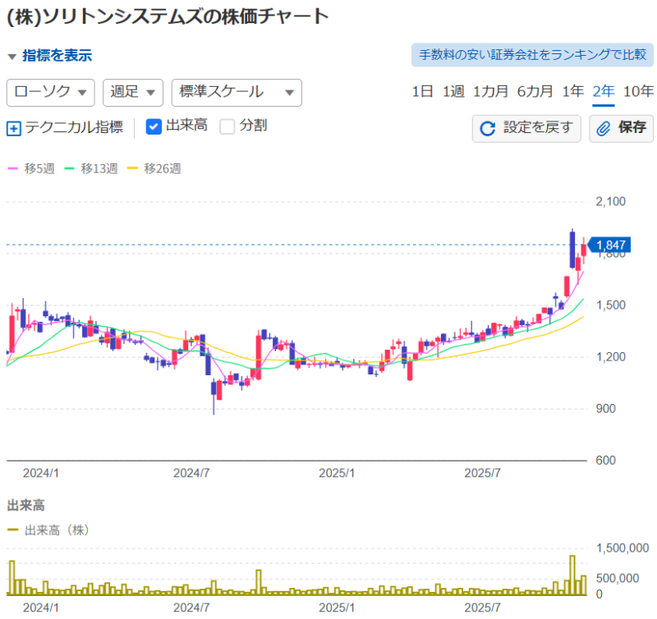Click the green 移13週 legend marker

coord(70,168)
